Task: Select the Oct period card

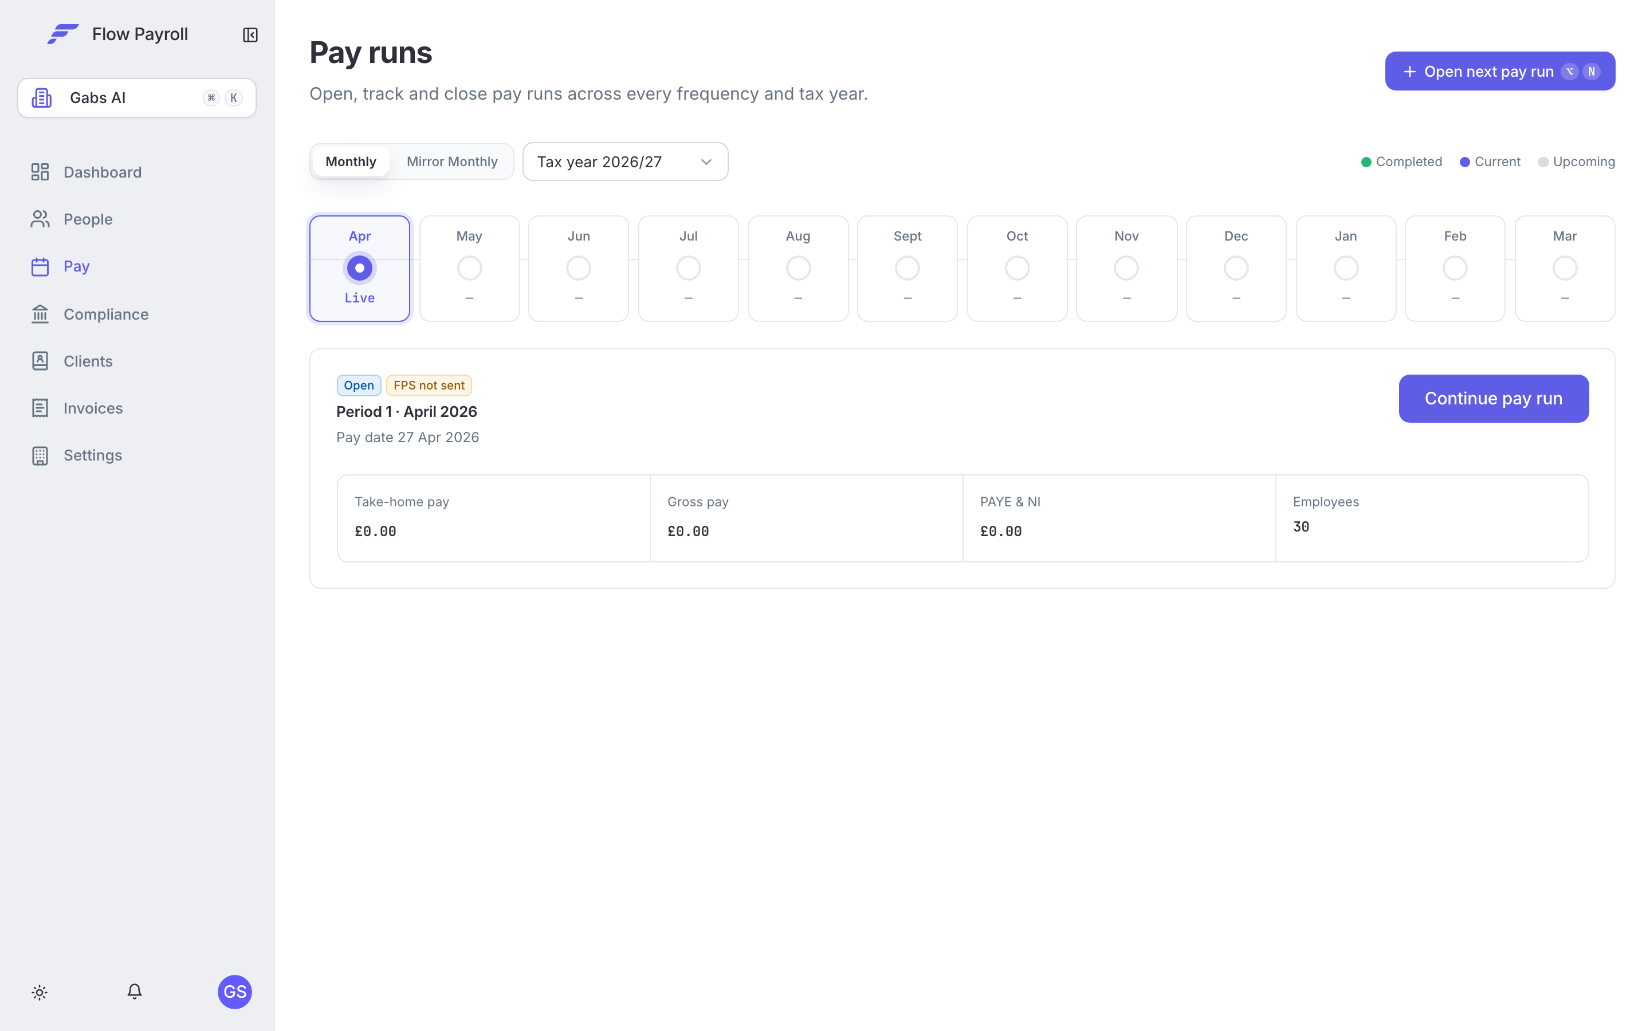Action: coord(1017,269)
